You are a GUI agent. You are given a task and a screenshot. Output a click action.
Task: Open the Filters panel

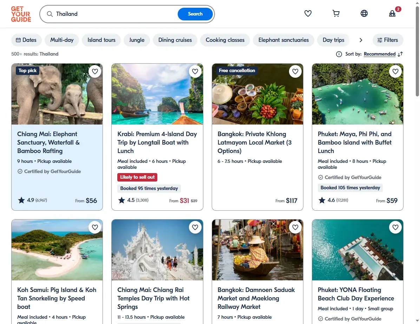pyautogui.click(x=388, y=40)
